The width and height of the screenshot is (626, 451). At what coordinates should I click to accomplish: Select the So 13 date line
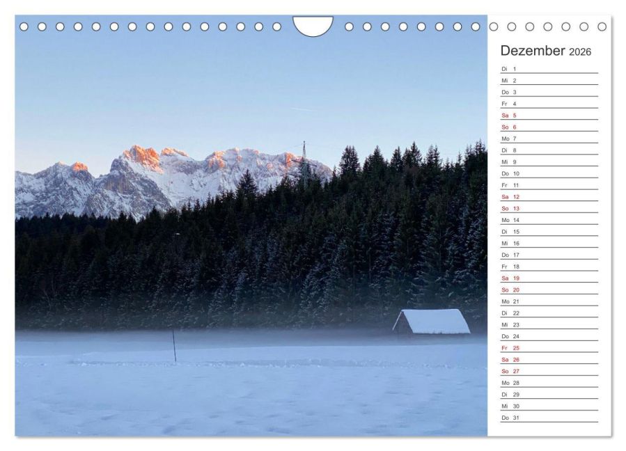[549, 208]
